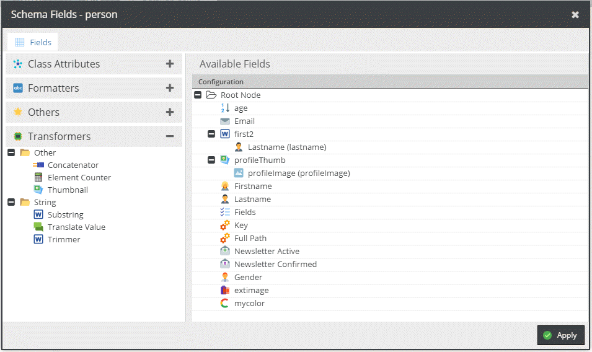Collapse the first2 node
592x352 pixels.
pyautogui.click(x=211, y=134)
